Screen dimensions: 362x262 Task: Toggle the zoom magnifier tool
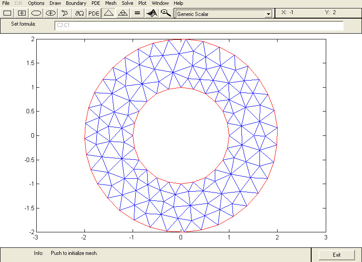pyautogui.click(x=166, y=13)
